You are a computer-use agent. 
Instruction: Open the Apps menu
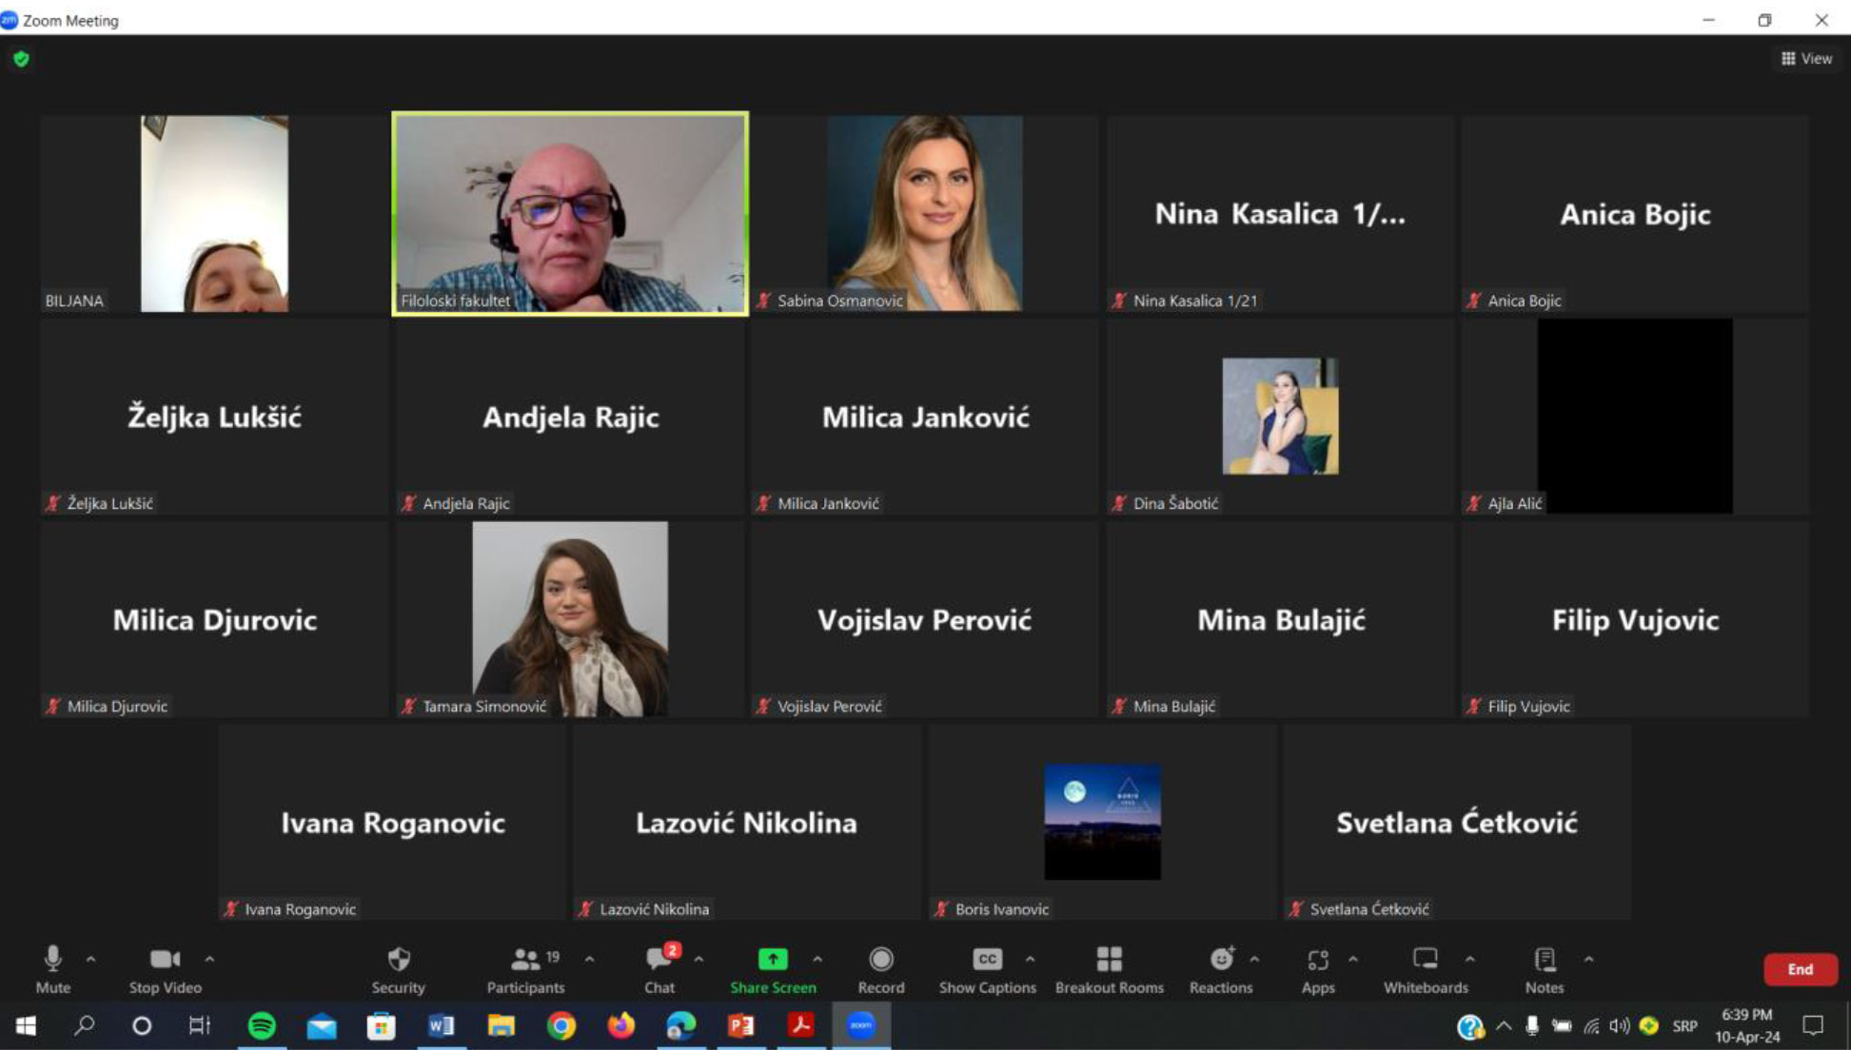pos(1317,968)
